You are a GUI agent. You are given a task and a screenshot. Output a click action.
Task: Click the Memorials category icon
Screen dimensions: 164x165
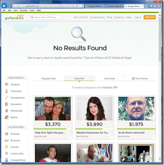[x=6, y=111]
